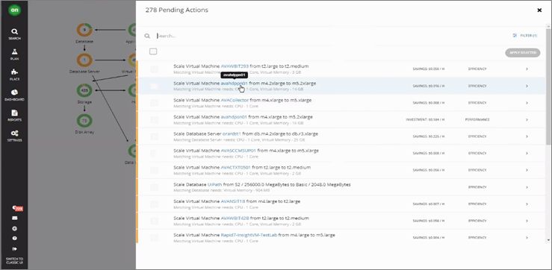Click the Apply Selected button
552x270 pixels.
522,53
